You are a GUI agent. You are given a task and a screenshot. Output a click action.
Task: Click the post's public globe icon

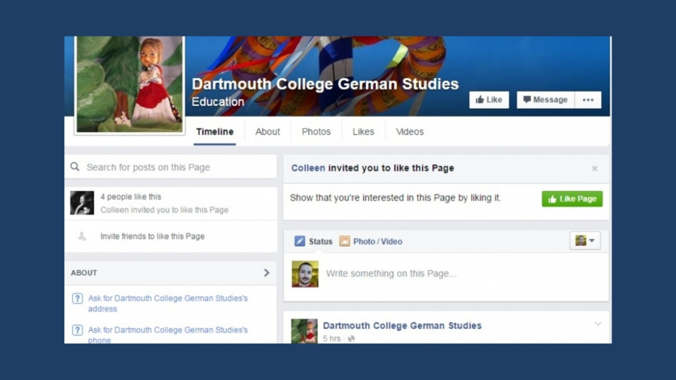(351, 339)
